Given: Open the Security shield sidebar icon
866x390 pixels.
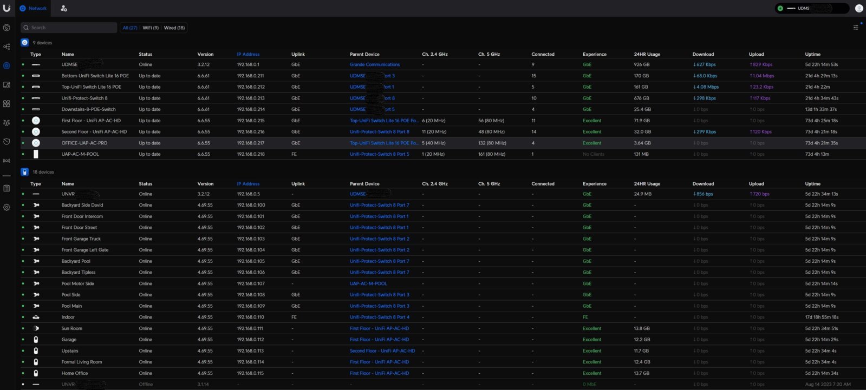Looking at the screenshot, I should pos(6,142).
